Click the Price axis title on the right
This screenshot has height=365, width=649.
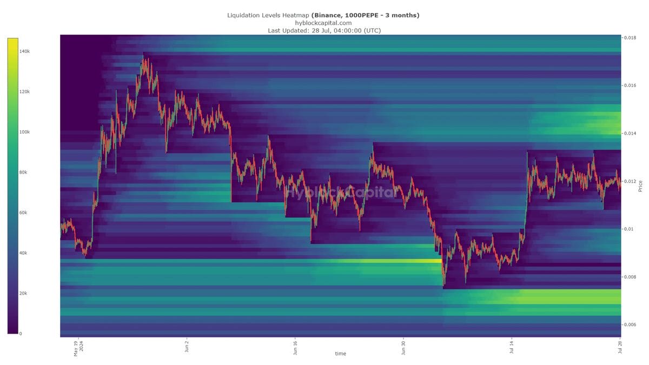point(641,185)
